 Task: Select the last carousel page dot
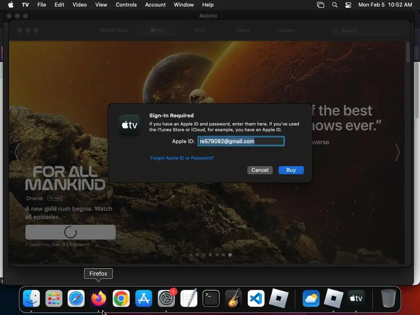pos(230,255)
